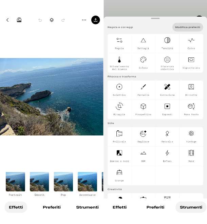Open the image gallery icon

[19, 20]
